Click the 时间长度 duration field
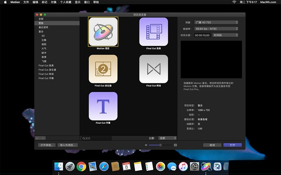The height and width of the screenshot is (175, 281). (x=203, y=35)
